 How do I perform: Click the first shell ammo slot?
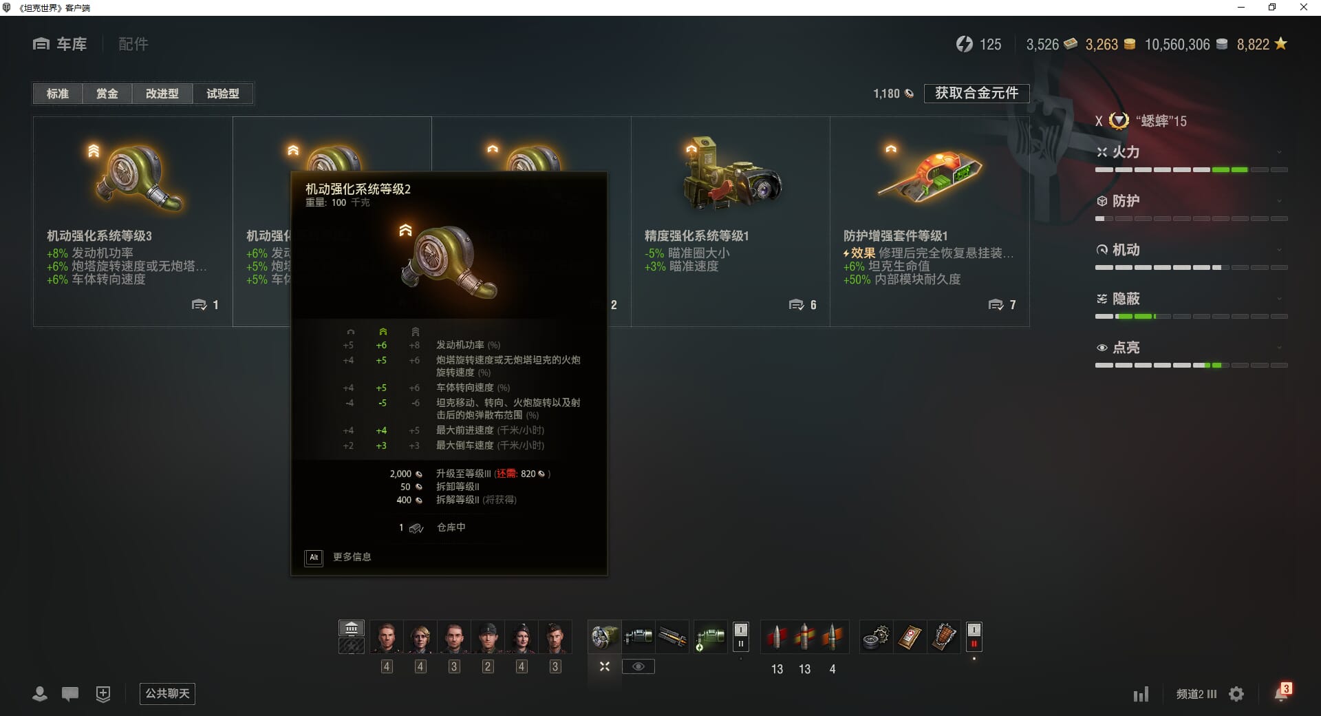point(777,637)
